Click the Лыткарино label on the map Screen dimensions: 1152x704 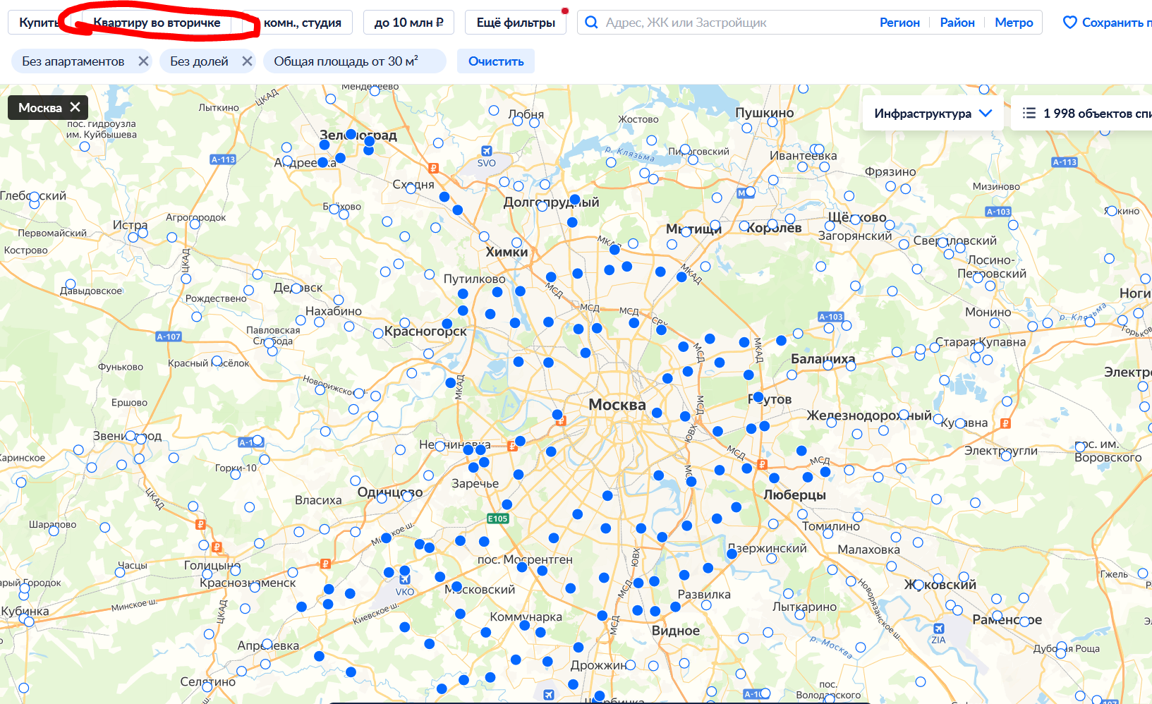pos(805,607)
